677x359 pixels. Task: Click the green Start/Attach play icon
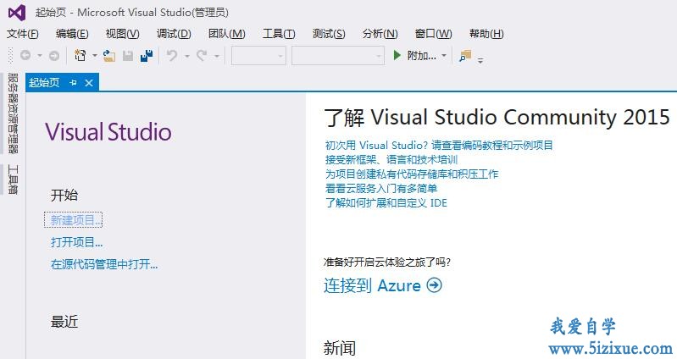pos(397,55)
